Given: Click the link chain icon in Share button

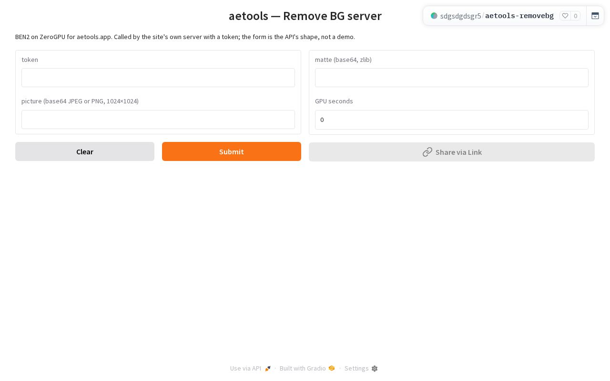Looking at the screenshot, I should pos(427,152).
